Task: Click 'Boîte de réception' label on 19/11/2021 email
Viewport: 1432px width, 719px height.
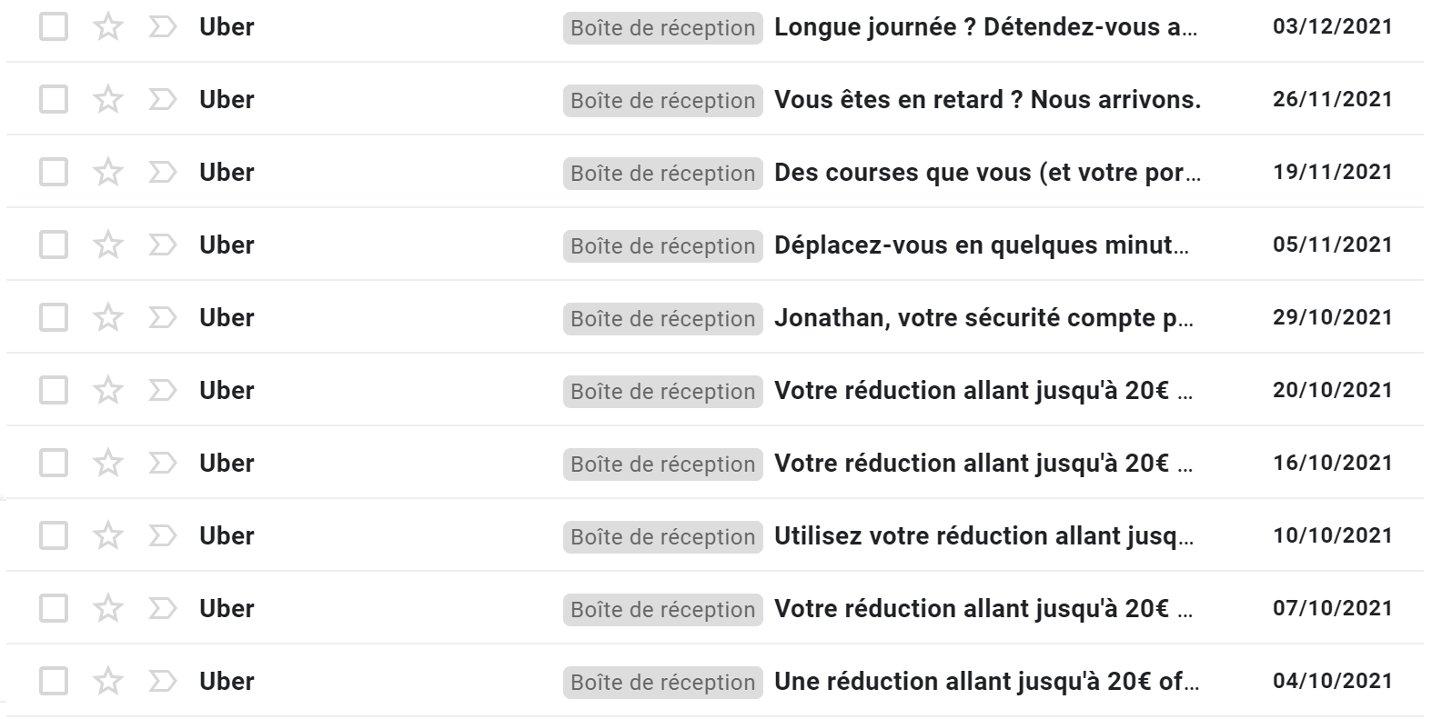Action: point(663,173)
